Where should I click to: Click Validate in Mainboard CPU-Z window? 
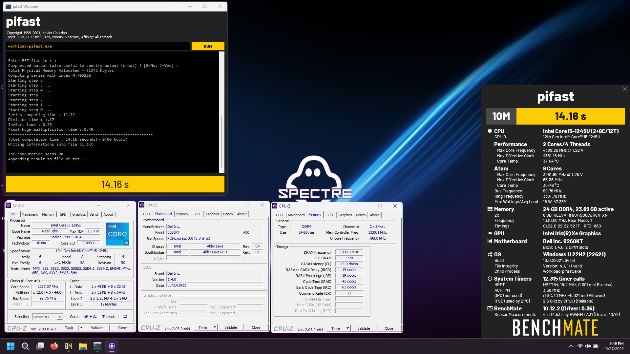(x=231, y=327)
